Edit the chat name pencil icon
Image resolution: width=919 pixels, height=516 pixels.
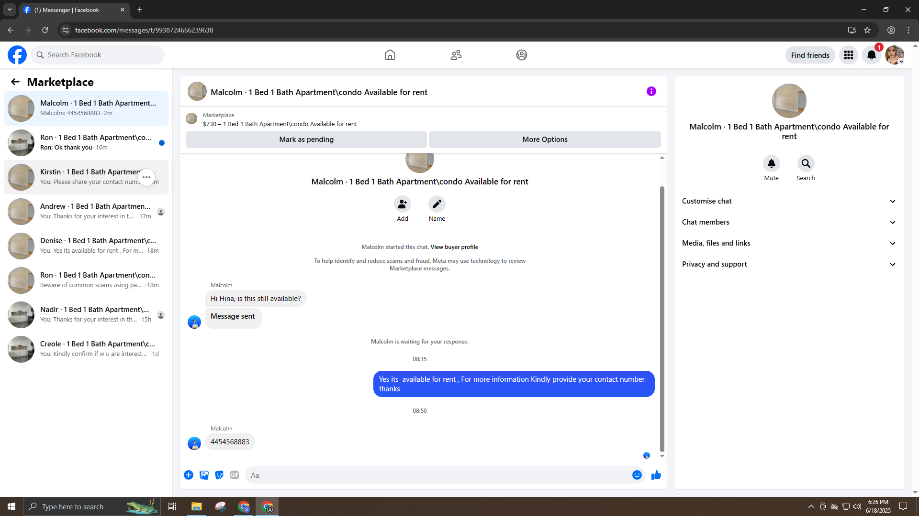point(437,204)
